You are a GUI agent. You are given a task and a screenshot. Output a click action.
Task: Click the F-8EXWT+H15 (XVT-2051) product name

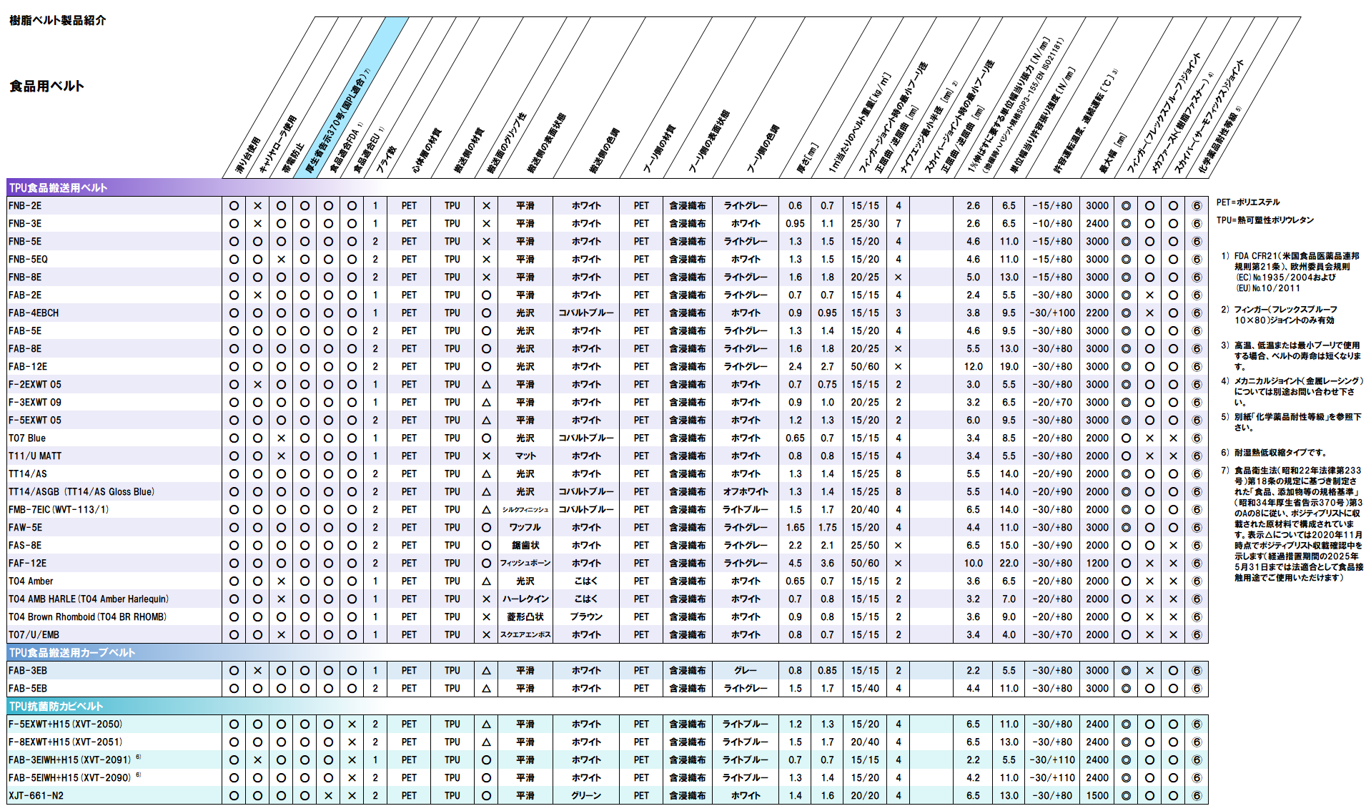66,742
